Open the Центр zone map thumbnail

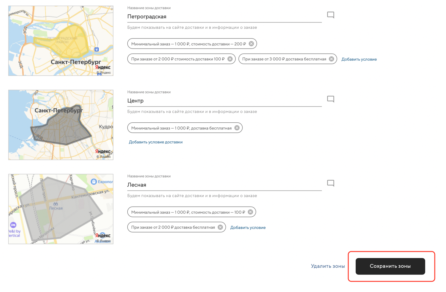coord(61,125)
